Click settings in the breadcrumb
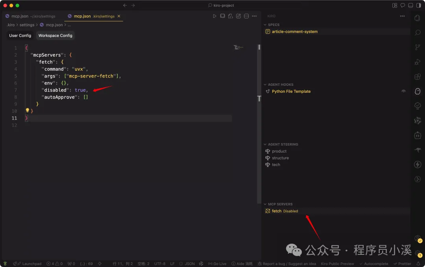This screenshot has width=425, height=267. click(27, 25)
